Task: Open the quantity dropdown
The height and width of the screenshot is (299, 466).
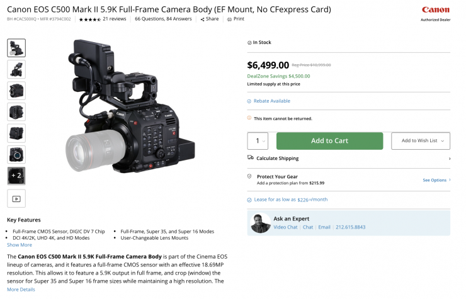Action: [258, 141]
